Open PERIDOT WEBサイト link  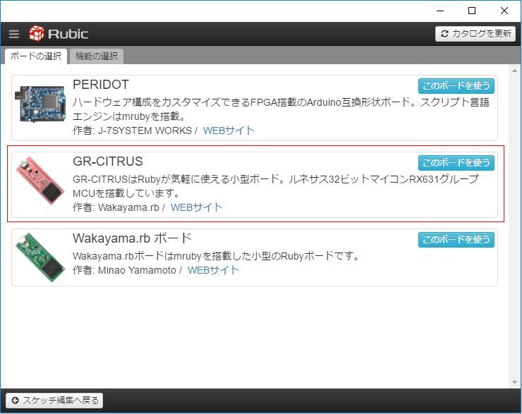pos(229,130)
